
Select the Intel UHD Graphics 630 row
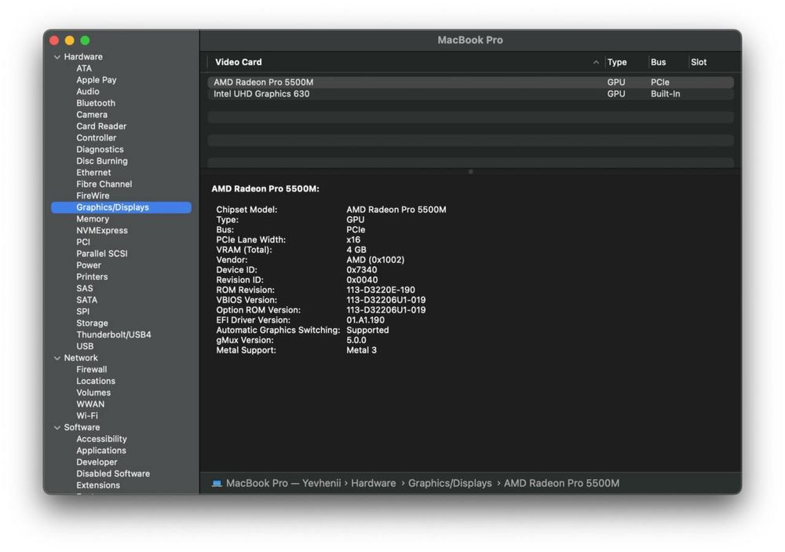pos(470,93)
